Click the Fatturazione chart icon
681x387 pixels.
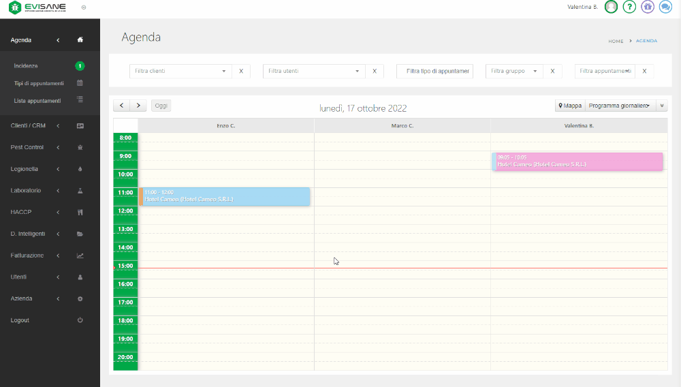coord(80,256)
